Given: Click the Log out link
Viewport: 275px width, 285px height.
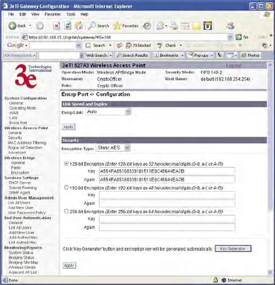Looking at the screenshot, I should 234,65.
